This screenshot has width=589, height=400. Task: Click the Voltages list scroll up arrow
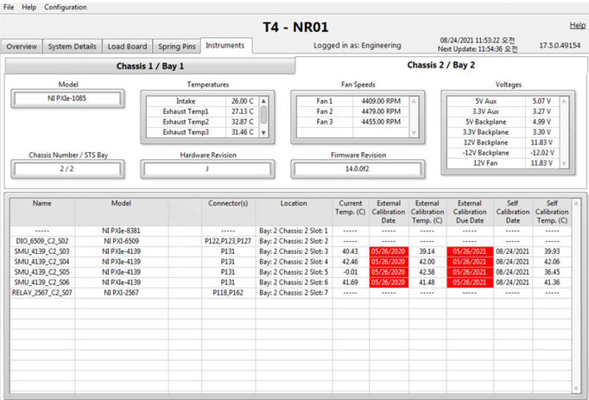(564, 101)
